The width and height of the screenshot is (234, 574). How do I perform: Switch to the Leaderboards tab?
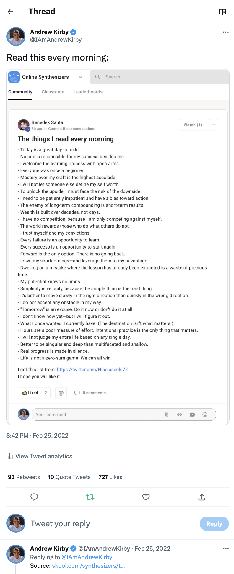pos(88,92)
